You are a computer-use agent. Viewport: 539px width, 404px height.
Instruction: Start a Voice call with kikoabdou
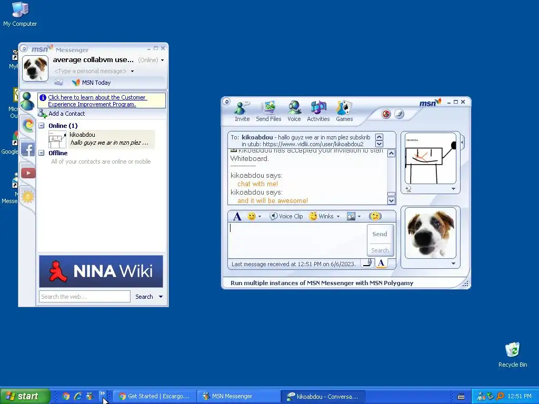[294, 112]
